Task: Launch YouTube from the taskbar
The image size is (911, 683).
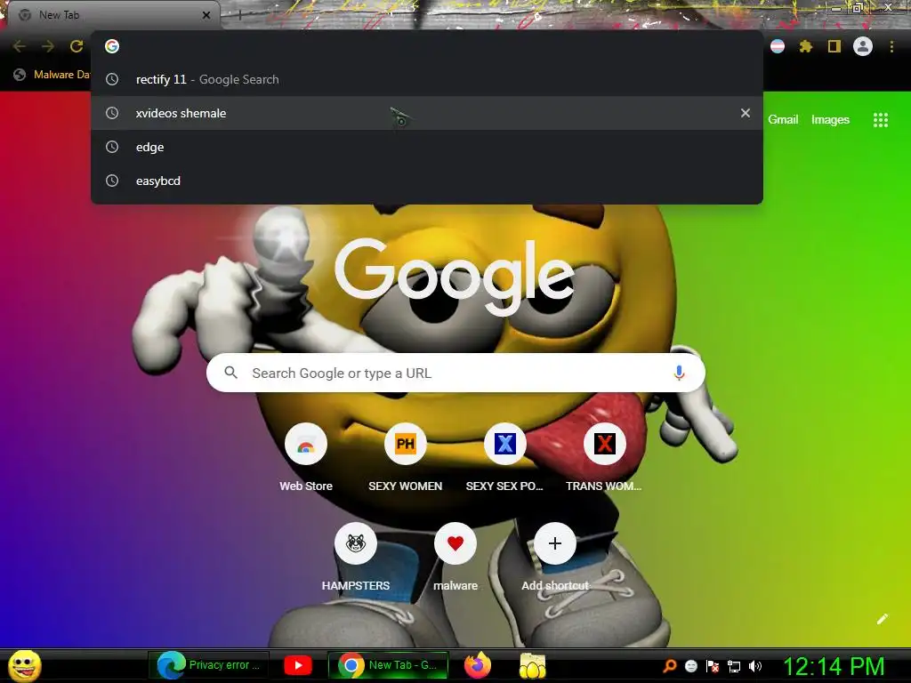Action: coord(298,665)
